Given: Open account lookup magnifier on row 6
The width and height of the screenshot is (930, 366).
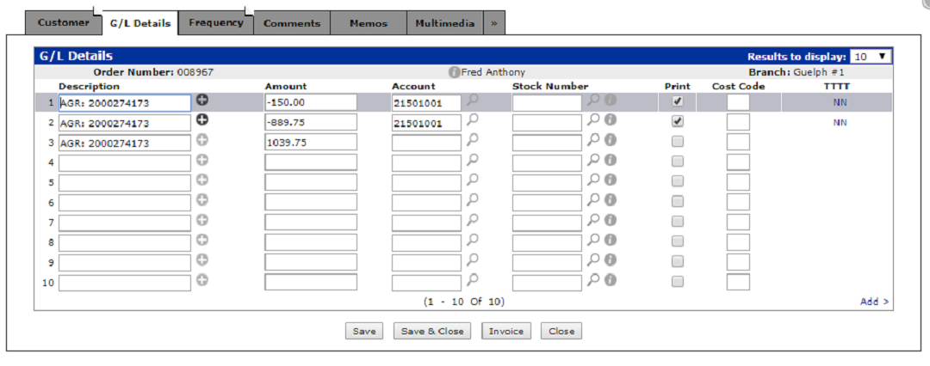Looking at the screenshot, I should coord(473,199).
